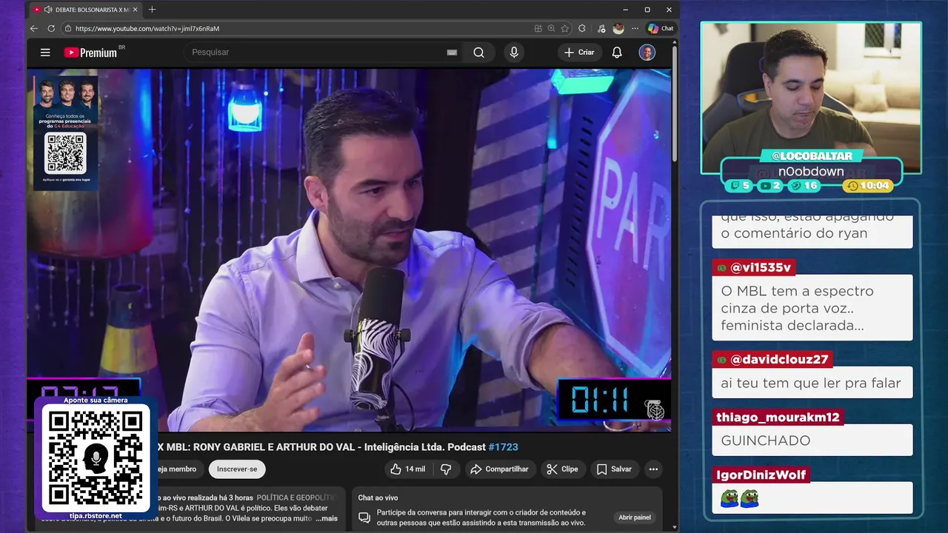
Task: Open a new browser tab
Action: (152, 10)
